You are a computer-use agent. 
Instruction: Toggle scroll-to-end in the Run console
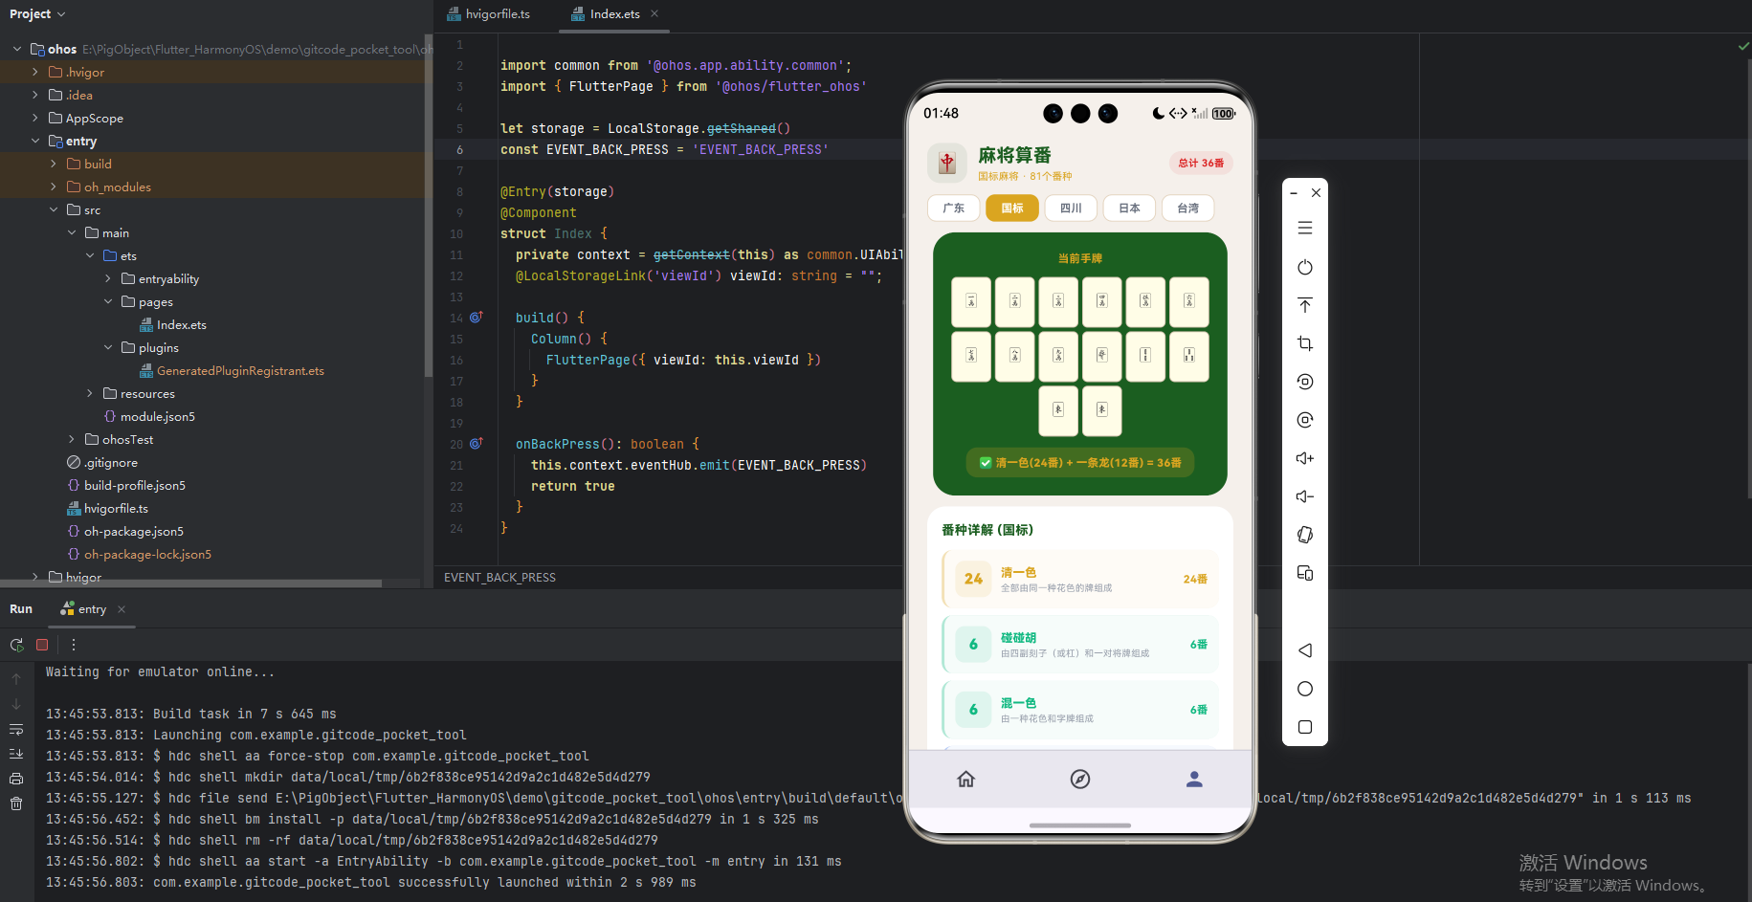[x=16, y=754]
